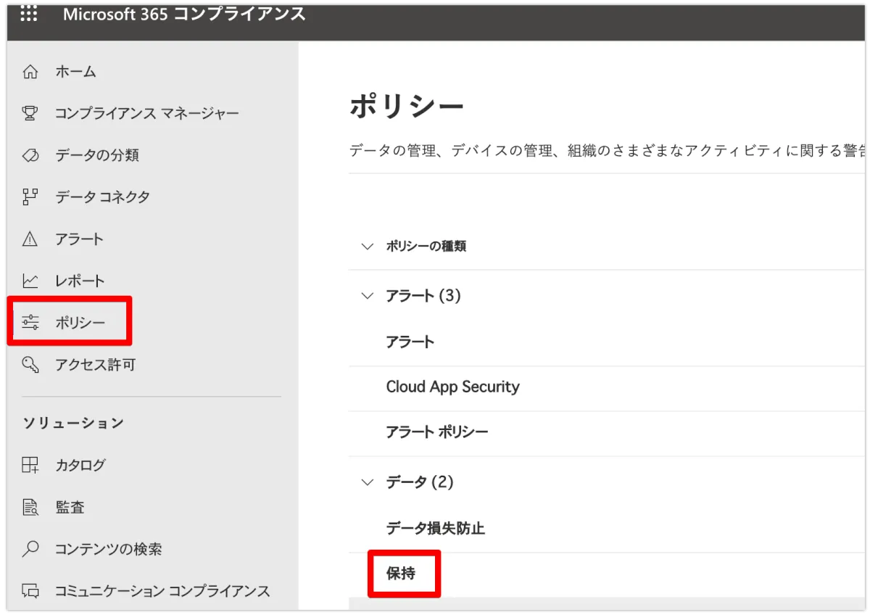Click the カタログ grid icon
The image size is (870, 615).
tap(30, 466)
